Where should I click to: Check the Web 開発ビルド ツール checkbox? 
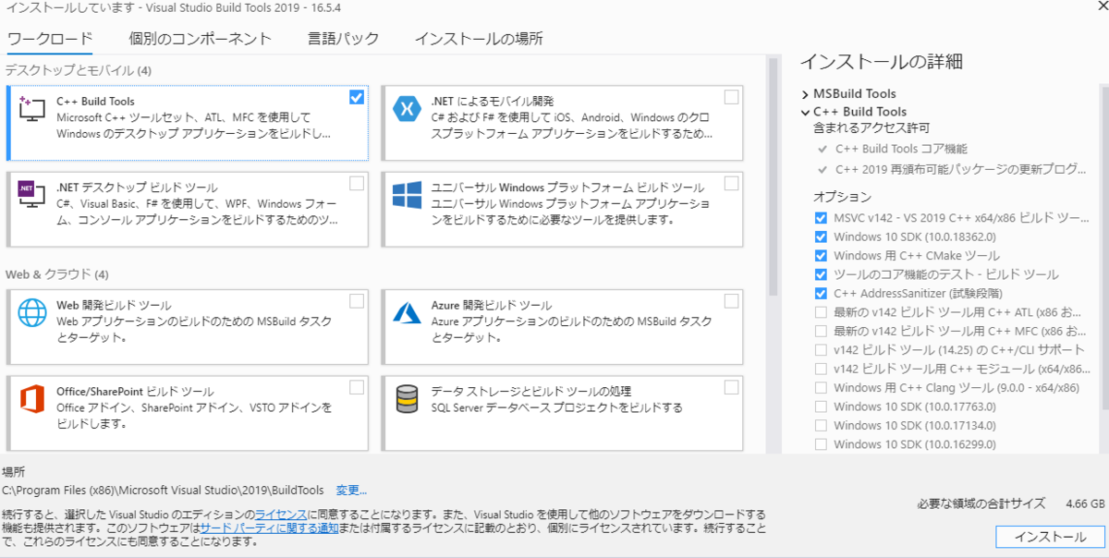point(357,300)
